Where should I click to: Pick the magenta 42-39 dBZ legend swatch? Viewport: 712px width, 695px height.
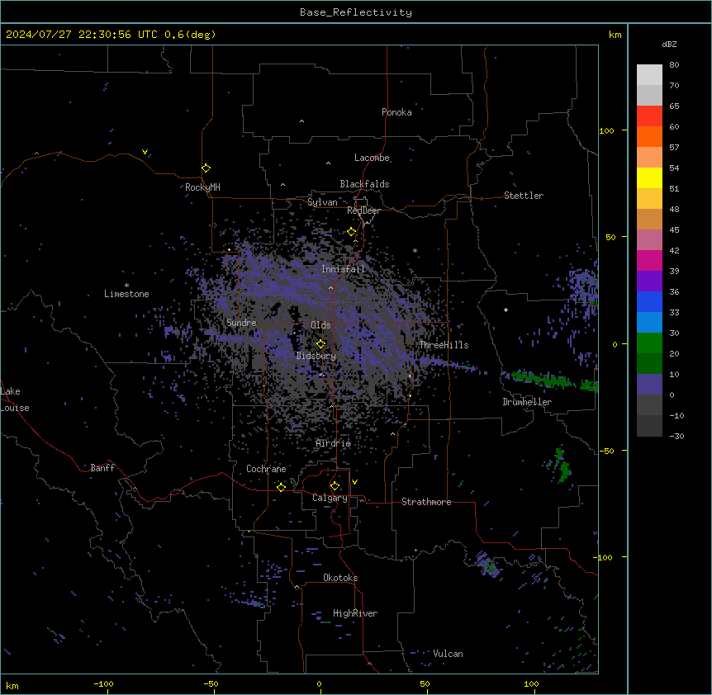pos(649,260)
